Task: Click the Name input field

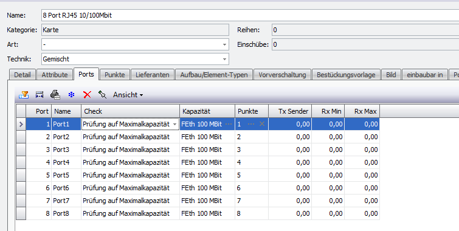Action: pyautogui.click(x=250, y=15)
